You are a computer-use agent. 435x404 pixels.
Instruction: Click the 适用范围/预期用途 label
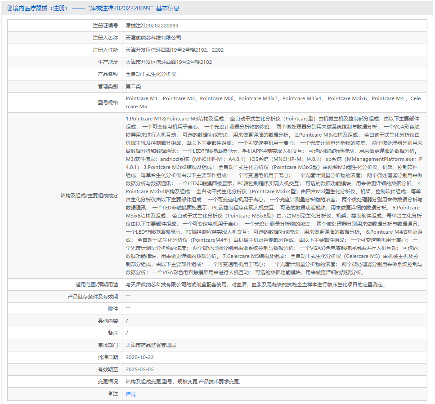pyautogui.click(x=97, y=284)
